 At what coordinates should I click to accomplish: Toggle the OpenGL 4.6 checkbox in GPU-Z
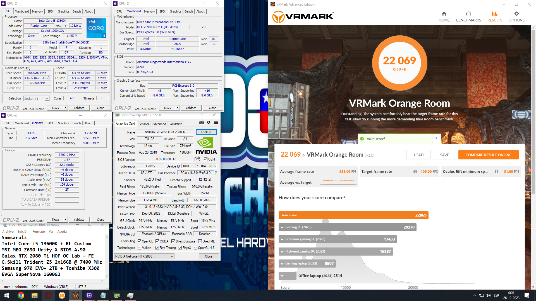tap(195, 248)
